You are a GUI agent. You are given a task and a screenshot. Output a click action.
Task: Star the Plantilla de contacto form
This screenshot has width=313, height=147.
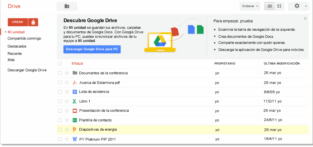point(67,120)
